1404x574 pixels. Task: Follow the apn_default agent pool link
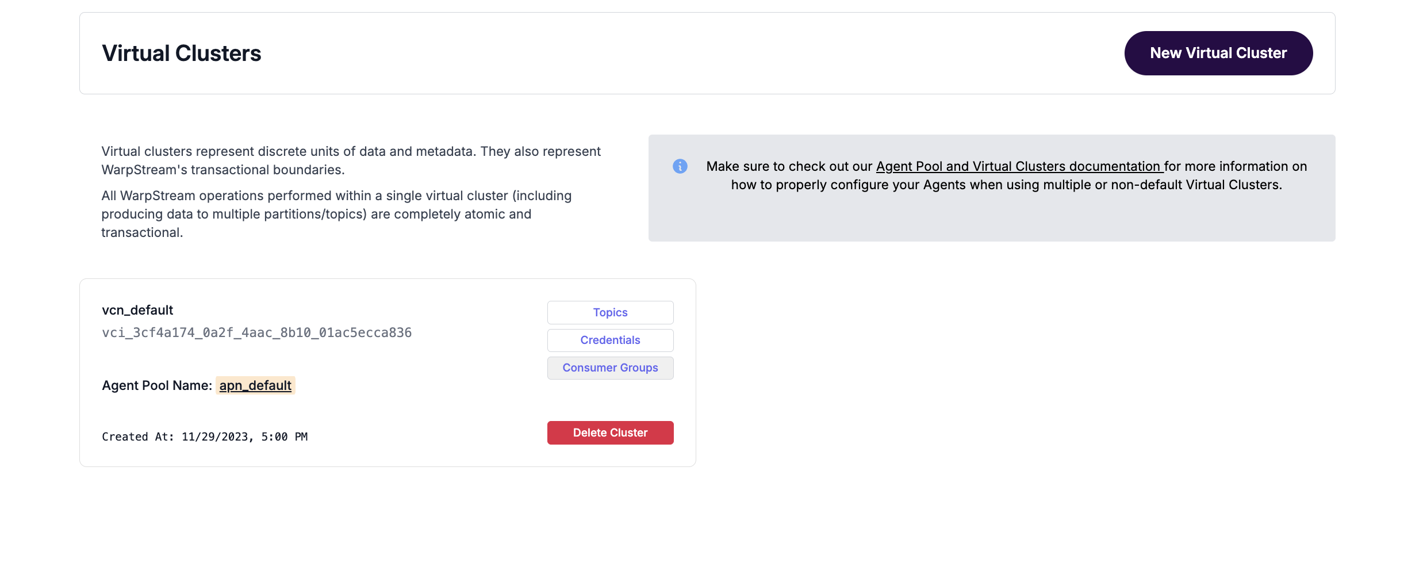click(x=255, y=385)
